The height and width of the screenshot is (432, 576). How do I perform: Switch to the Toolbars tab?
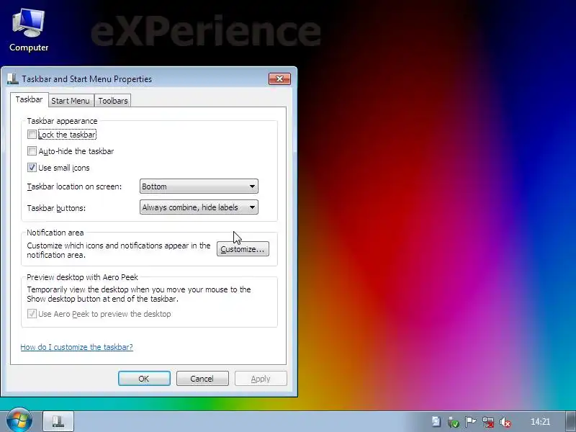(x=113, y=101)
